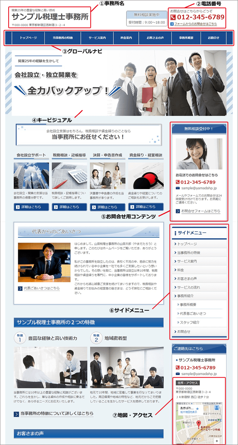This screenshot has width=238, height=445.
Task: Click the blue star in the map info card
Action: pos(197,408)
